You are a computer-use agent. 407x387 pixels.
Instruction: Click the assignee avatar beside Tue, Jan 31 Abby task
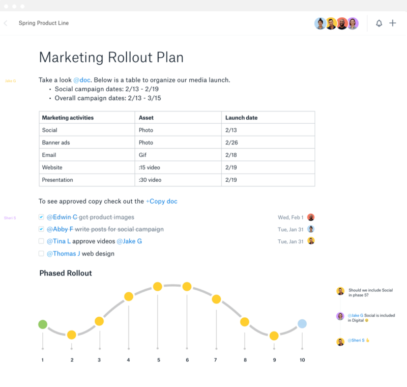311,229
